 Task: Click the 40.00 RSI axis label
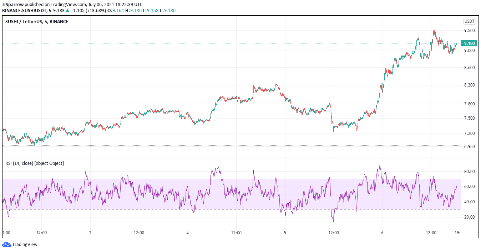pyautogui.click(x=469, y=202)
